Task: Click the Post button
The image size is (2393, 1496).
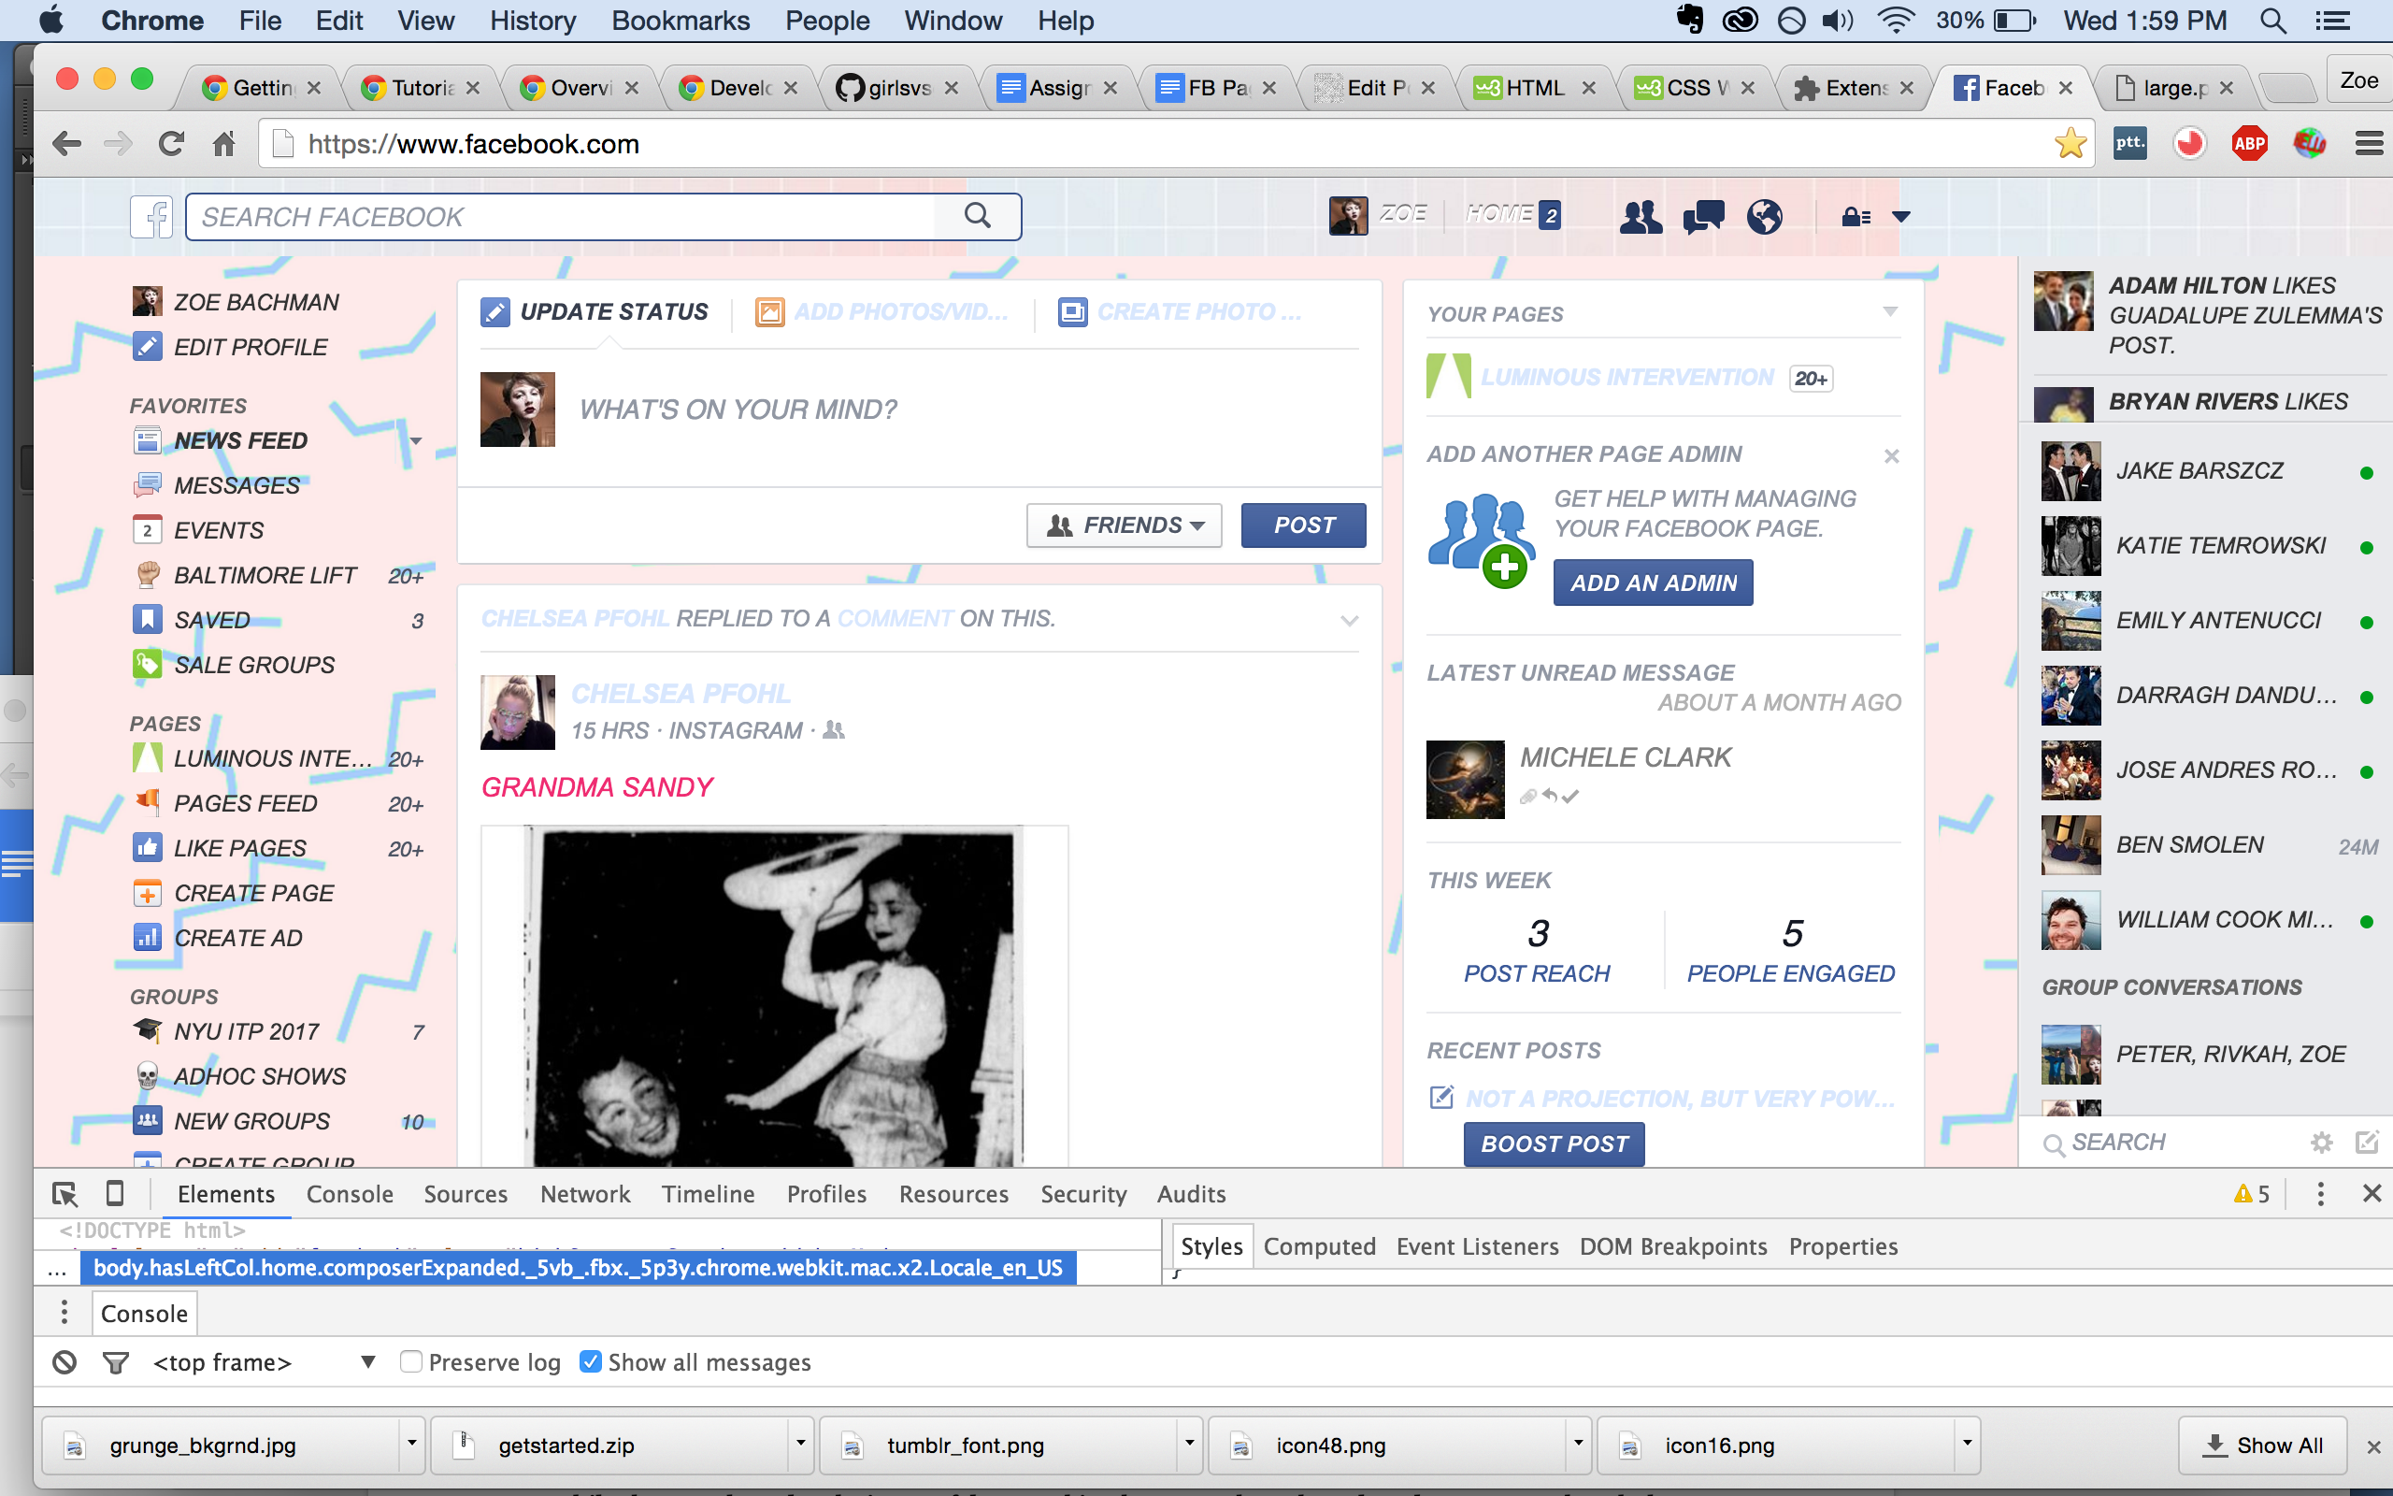Action: (1303, 525)
